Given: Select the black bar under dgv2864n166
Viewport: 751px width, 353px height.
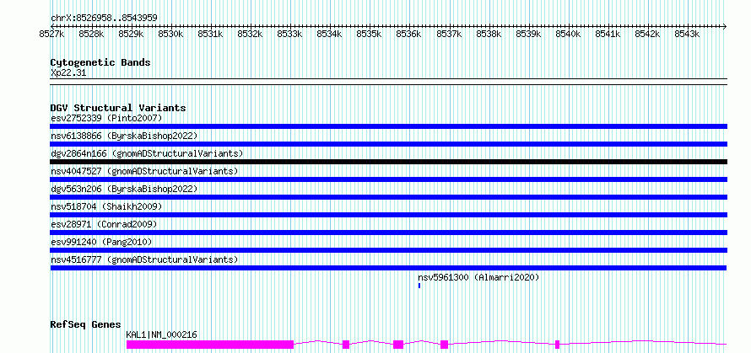Looking at the screenshot, I should 388,162.
